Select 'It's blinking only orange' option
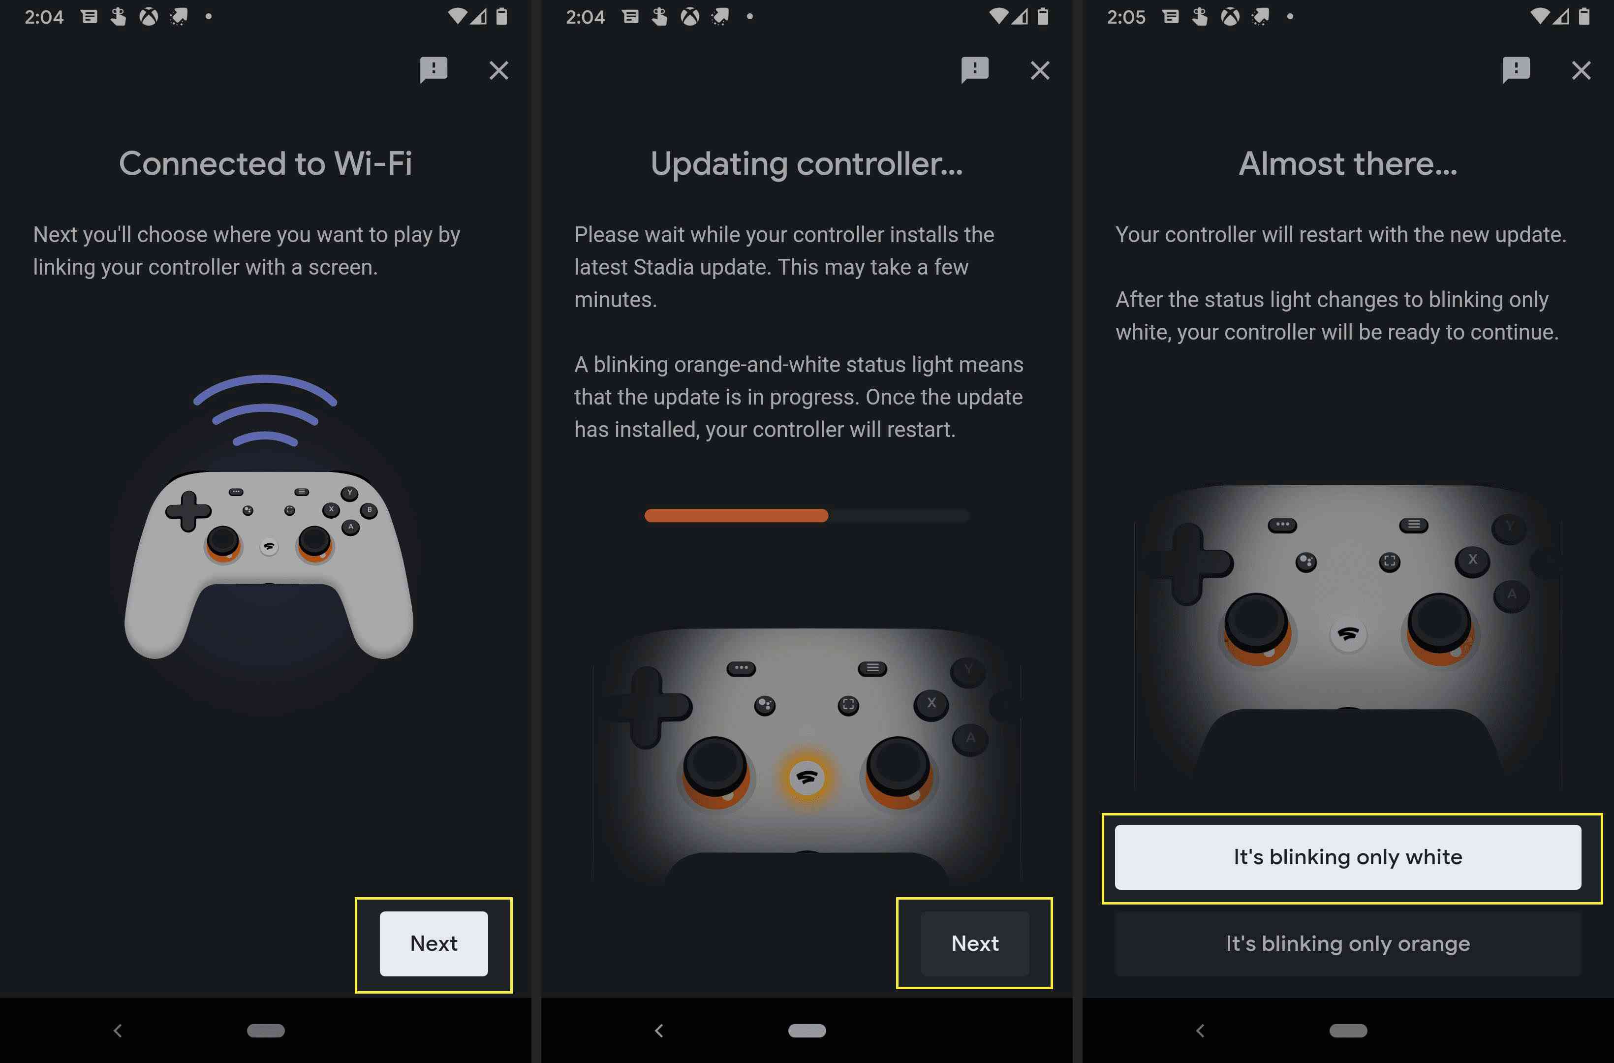Screen dimensions: 1614x1063 point(1348,943)
